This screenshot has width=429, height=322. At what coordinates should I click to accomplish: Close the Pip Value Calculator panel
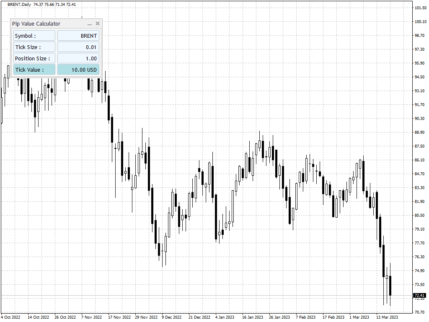pos(98,23)
